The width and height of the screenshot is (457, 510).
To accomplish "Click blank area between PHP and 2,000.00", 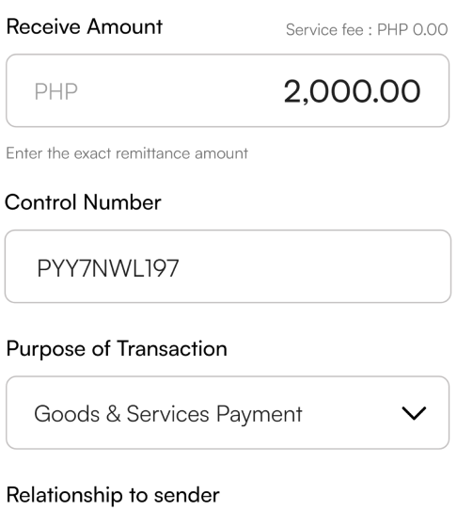I will tap(181, 91).
